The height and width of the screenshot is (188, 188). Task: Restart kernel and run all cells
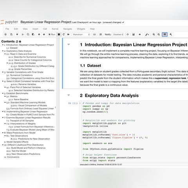[68, 34]
